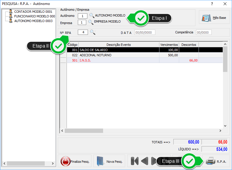Open the Mês Base calendar button
The image size is (232, 170).
coord(214,18)
